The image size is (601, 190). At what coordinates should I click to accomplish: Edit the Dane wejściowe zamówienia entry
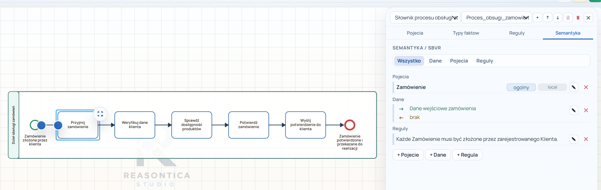[x=574, y=110]
